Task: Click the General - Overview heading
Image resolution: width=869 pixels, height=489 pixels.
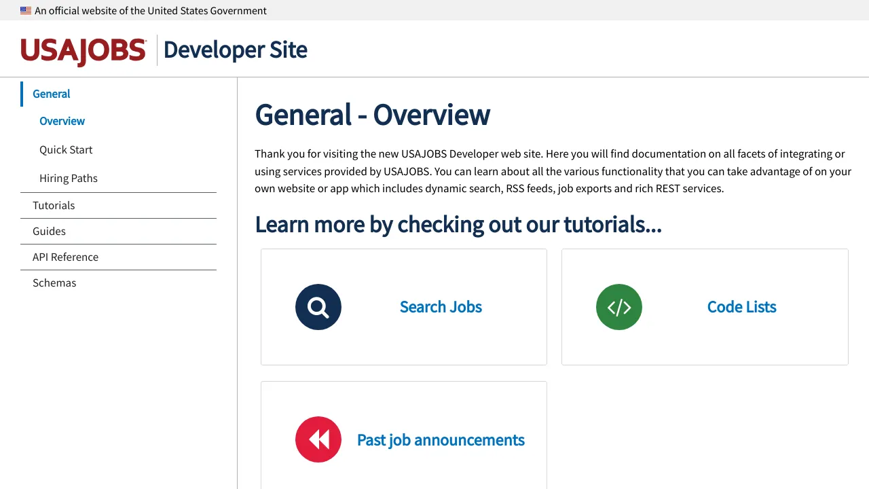Action: click(372, 115)
